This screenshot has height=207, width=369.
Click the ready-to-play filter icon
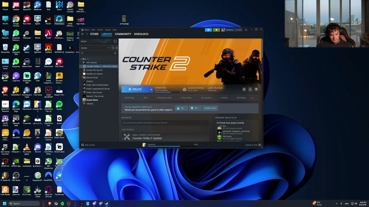tap(116, 48)
